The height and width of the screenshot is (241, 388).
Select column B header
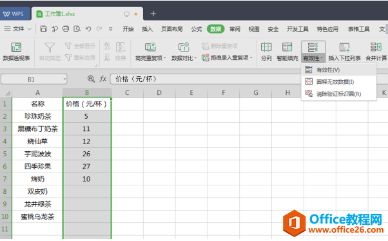point(87,93)
